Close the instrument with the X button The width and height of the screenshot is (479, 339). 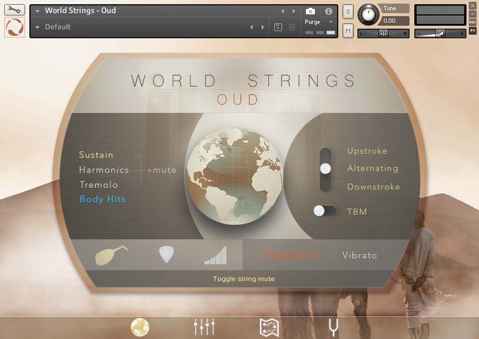pos(472,6)
